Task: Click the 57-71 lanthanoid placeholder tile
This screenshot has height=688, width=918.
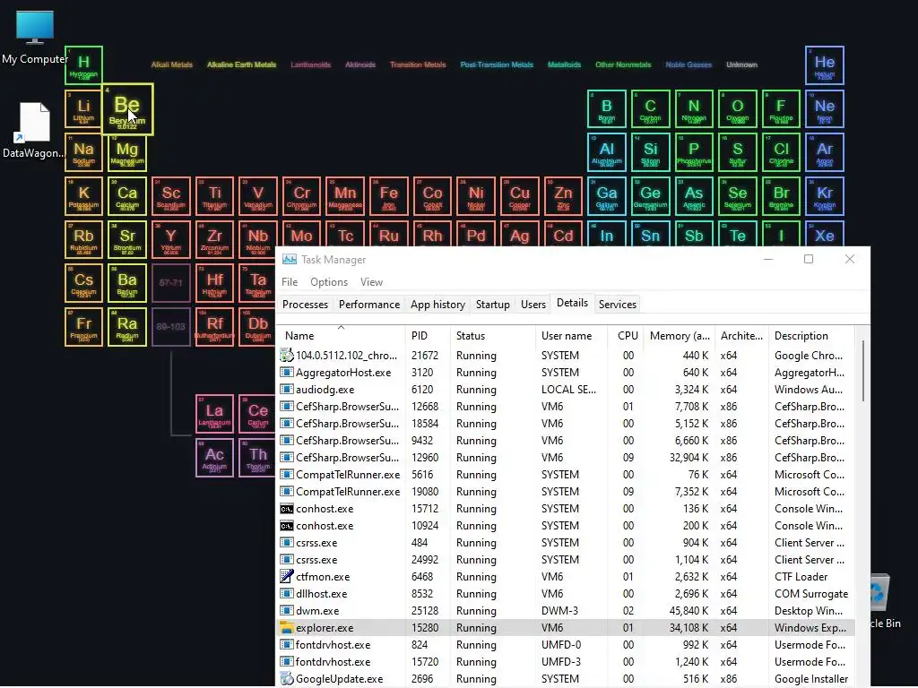Action: point(170,282)
